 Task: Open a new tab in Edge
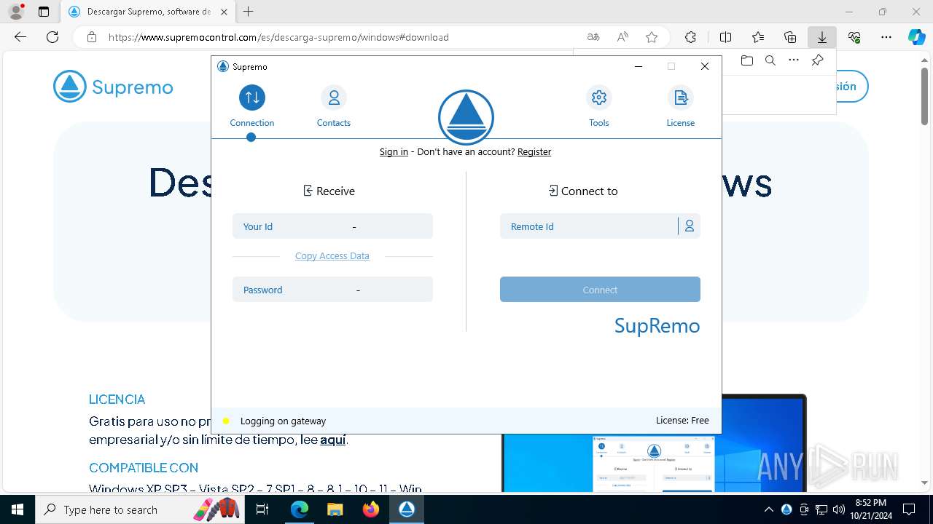pos(249,12)
